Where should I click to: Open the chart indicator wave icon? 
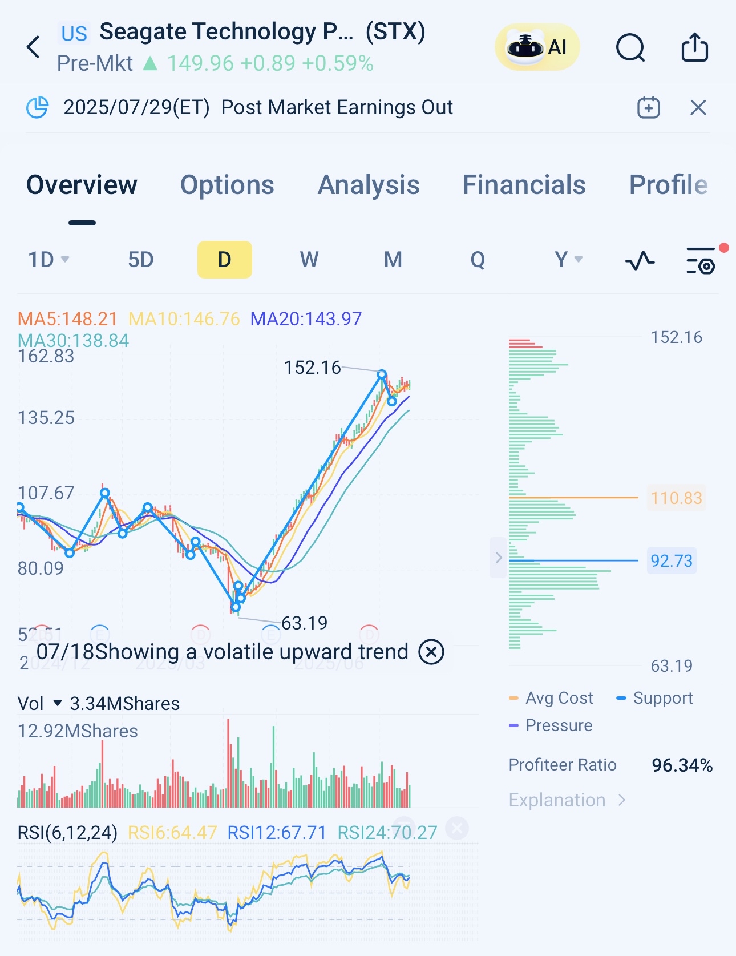pyautogui.click(x=640, y=261)
